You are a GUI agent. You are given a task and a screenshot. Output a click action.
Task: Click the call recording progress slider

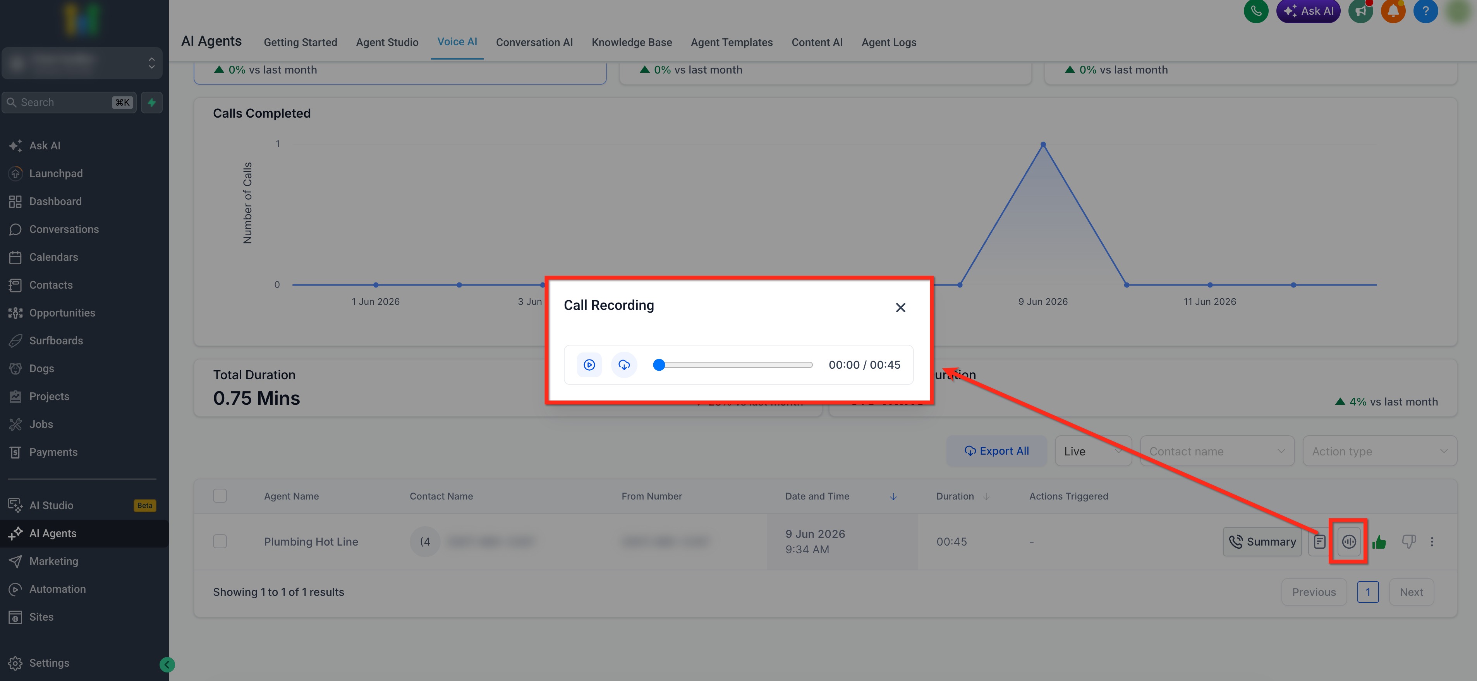coord(733,365)
